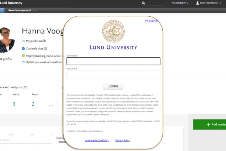Click the Add content green button
Image resolution: width=226 pixels, height=151 pixels.
210,124
